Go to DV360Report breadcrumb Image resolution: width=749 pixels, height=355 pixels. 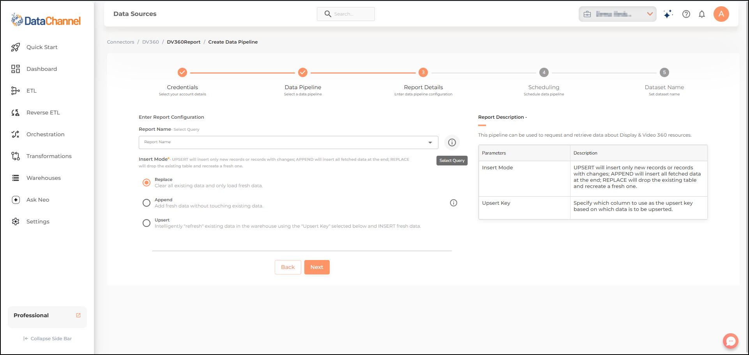pos(184,42)
